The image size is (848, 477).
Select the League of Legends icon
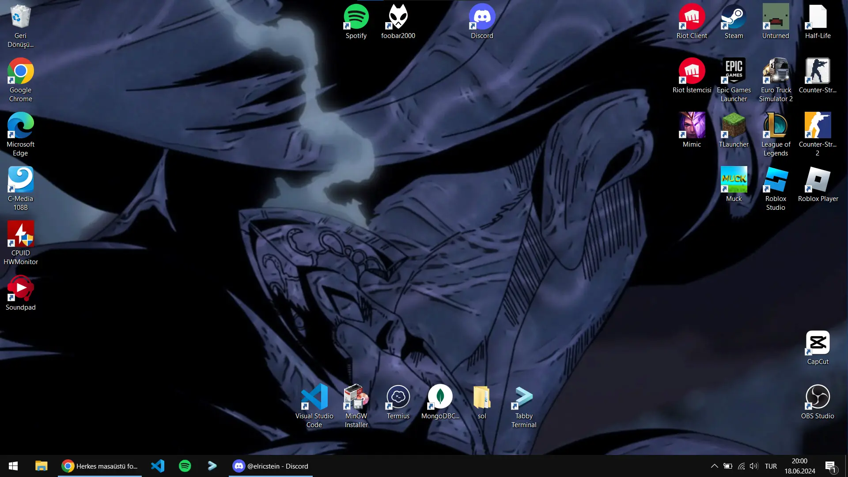tap(776, 134)
